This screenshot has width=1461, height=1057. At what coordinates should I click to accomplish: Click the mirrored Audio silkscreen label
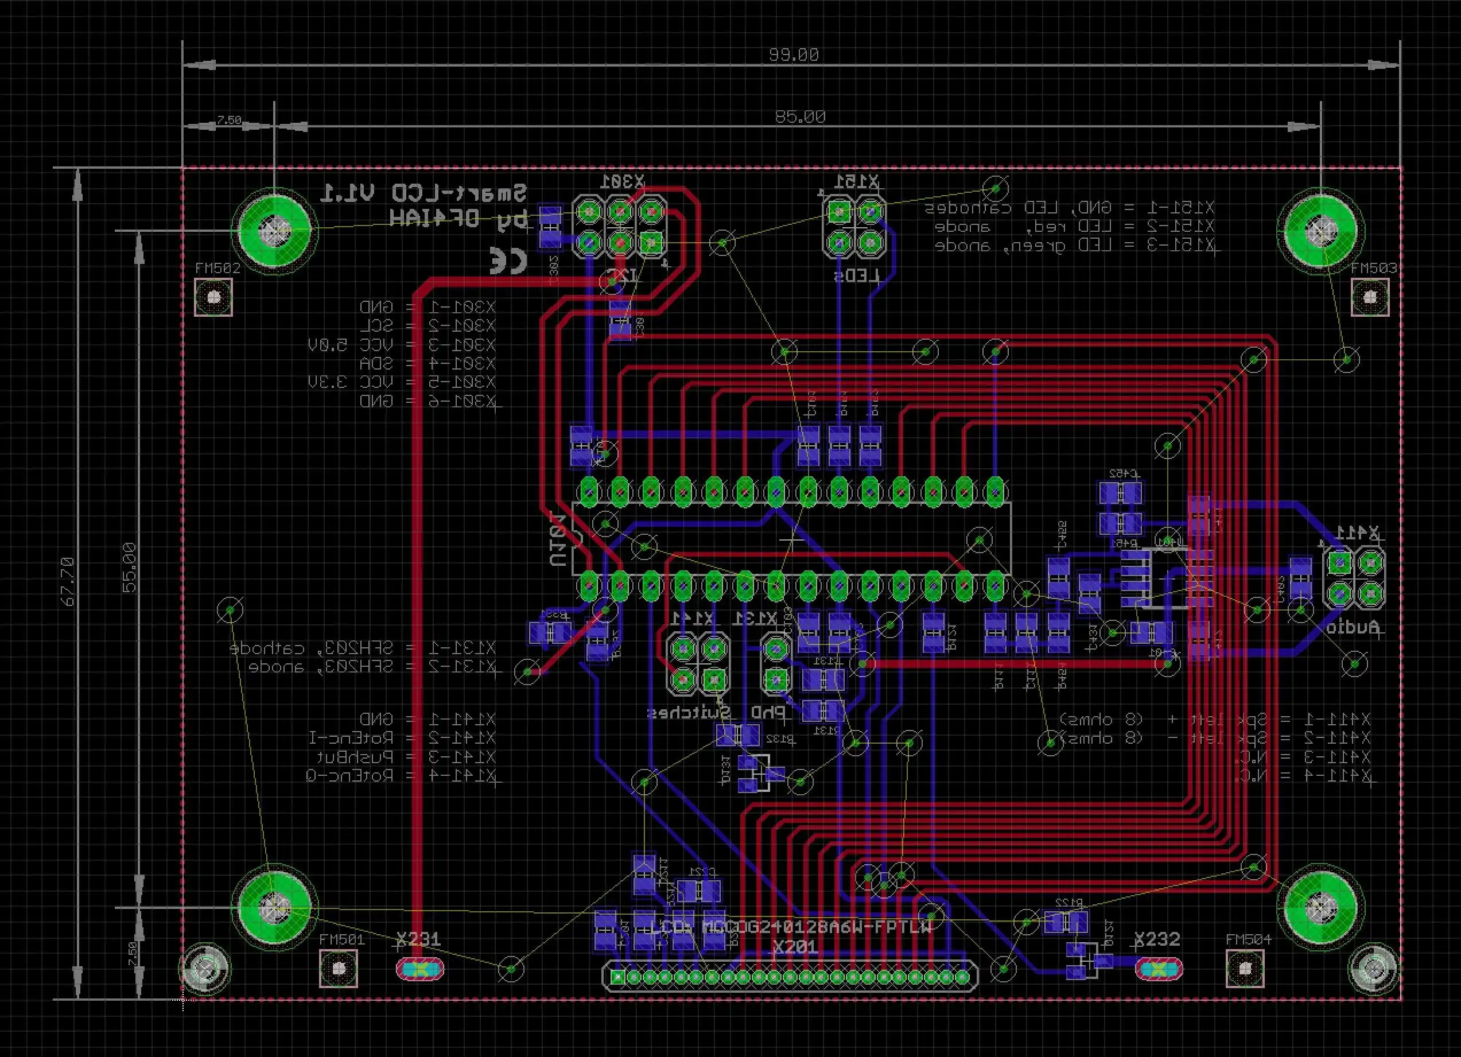click(1353, 627)
